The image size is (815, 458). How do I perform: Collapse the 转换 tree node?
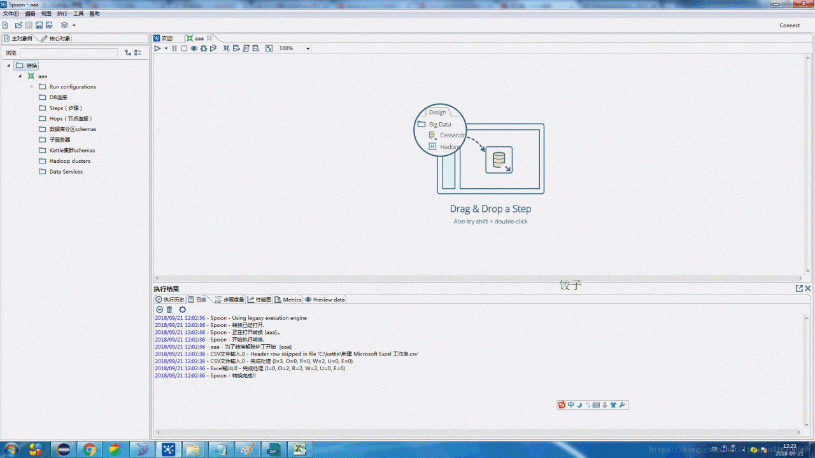point(9,66)
